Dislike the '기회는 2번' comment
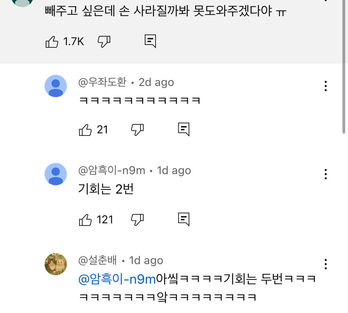The image size is (348, 313). tap(137, 220)
